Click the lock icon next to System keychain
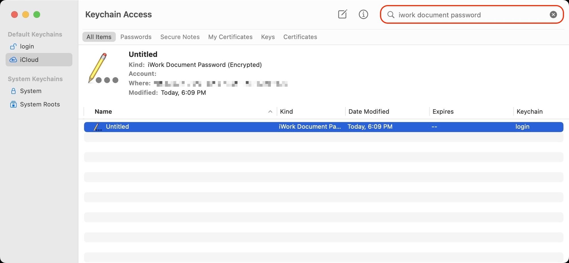This screenshot has height=263, width=569. click(x=13, y=91)
